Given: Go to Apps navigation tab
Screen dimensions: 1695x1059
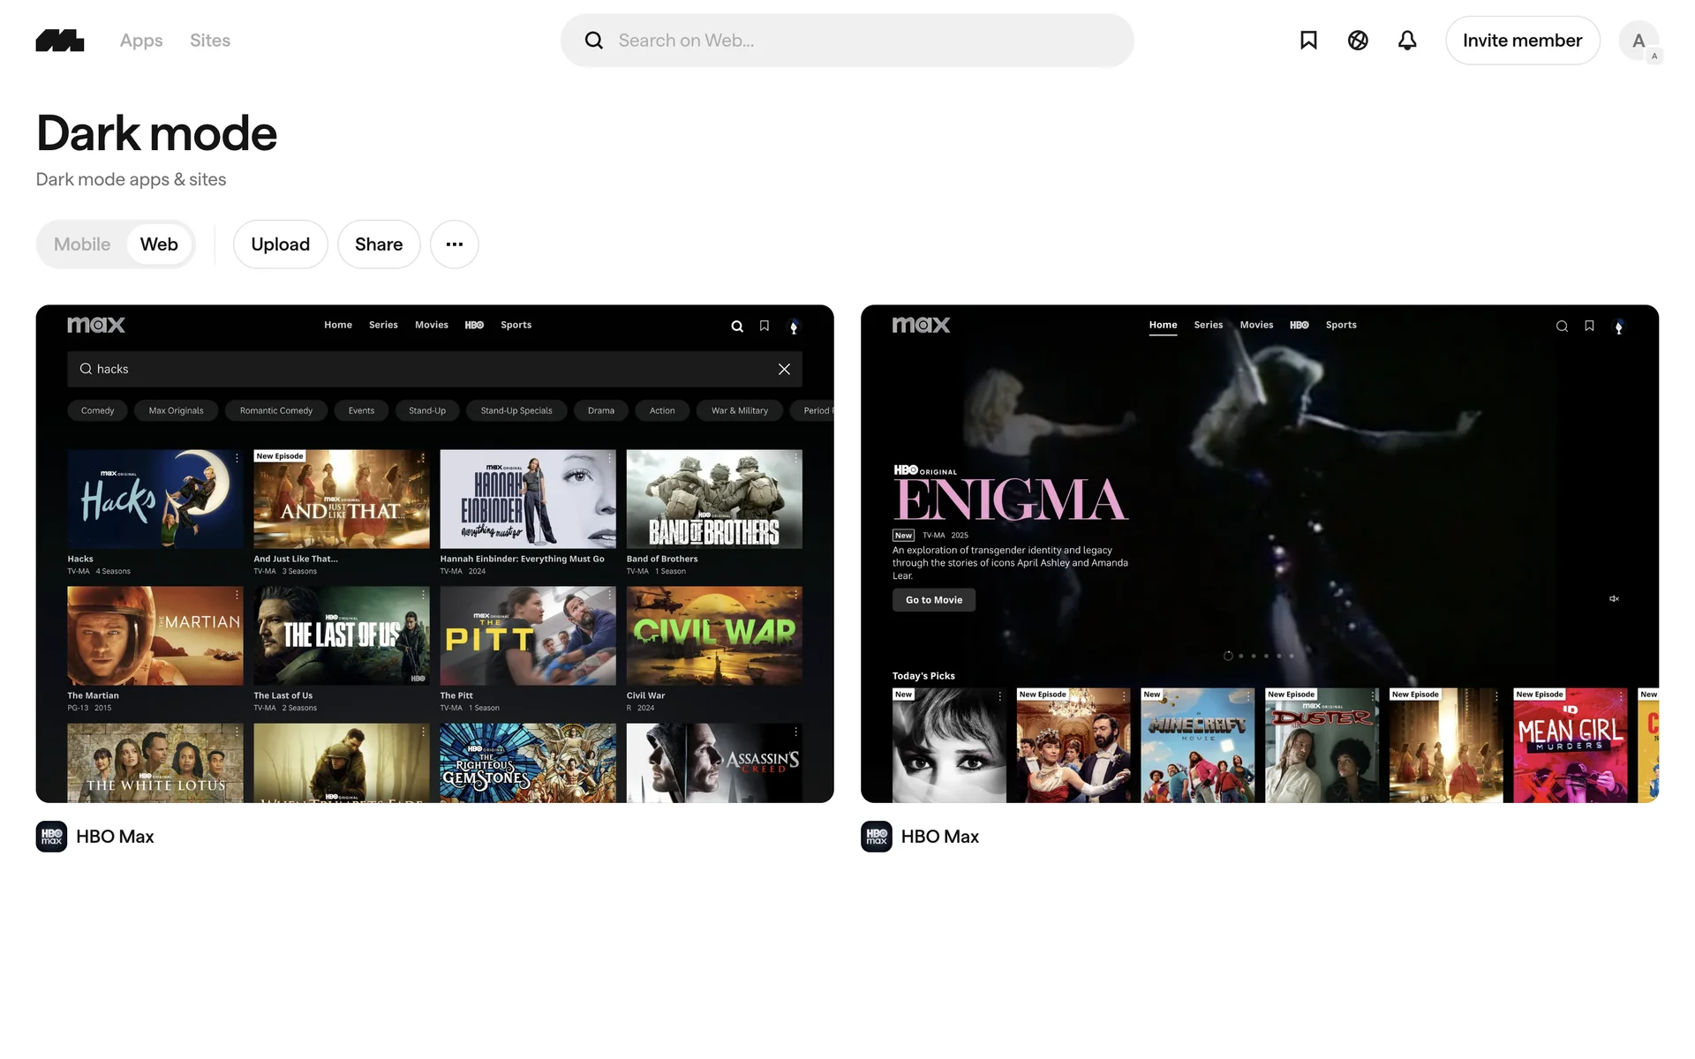Looking at the screenshot, I should coord(141,41).
